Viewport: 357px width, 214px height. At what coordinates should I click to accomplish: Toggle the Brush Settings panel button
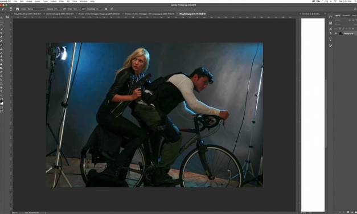(x=18, y=9)
